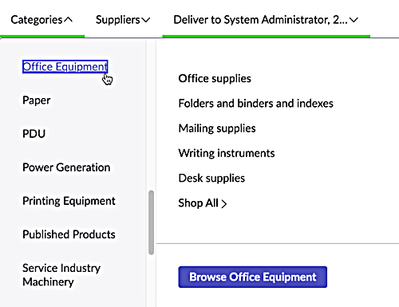Click the Shop All link
The height and width of the screenshot is (307, 399).
[x=203, y=203]
